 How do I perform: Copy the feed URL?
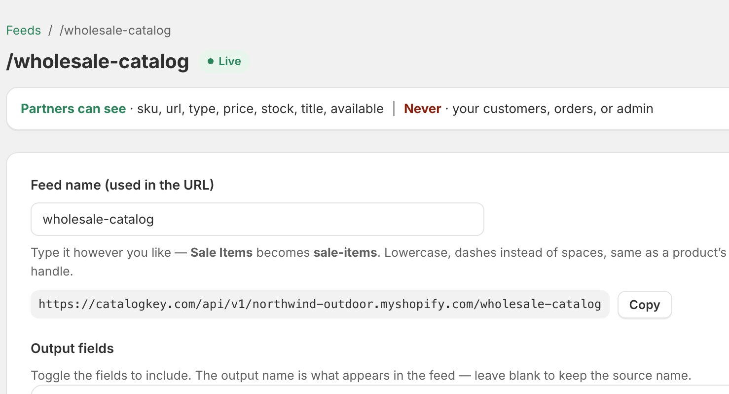644,305
